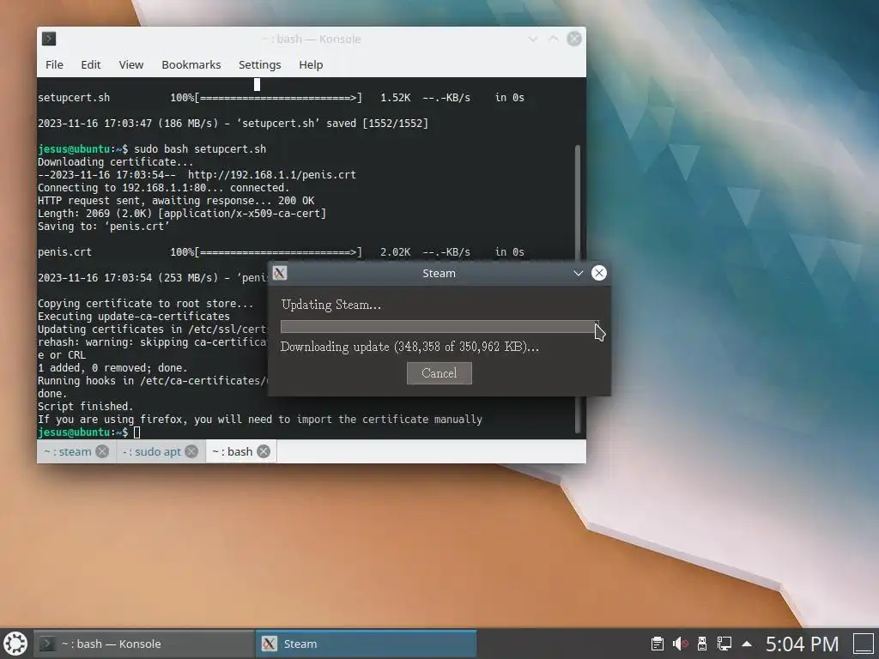Click the Konsole terminal icon in title bar
This screenshot has width=879, height=659.
pos(49,39)
